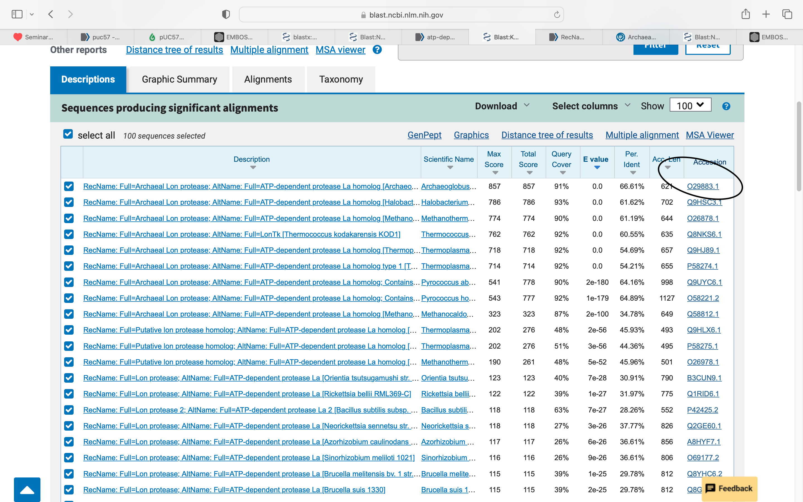Screen dimensions: 803x502
Task: Open the Multiple alignment link under Other reports
Action: tap(269, 50)
